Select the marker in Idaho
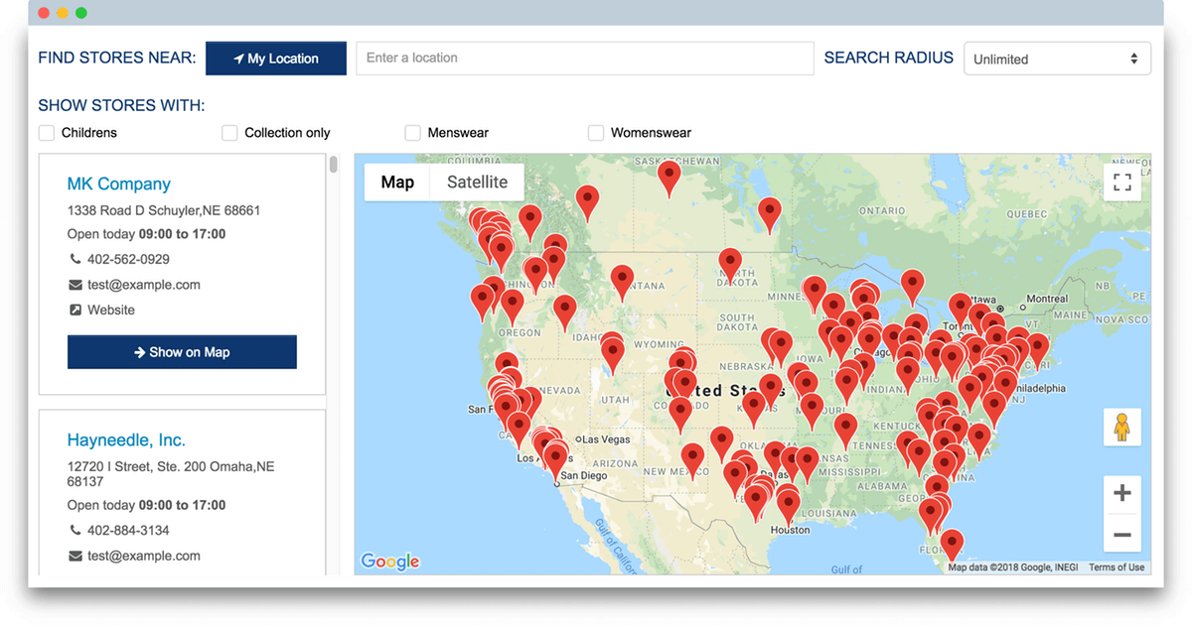 pyautogui.click(x=564, y=312)
